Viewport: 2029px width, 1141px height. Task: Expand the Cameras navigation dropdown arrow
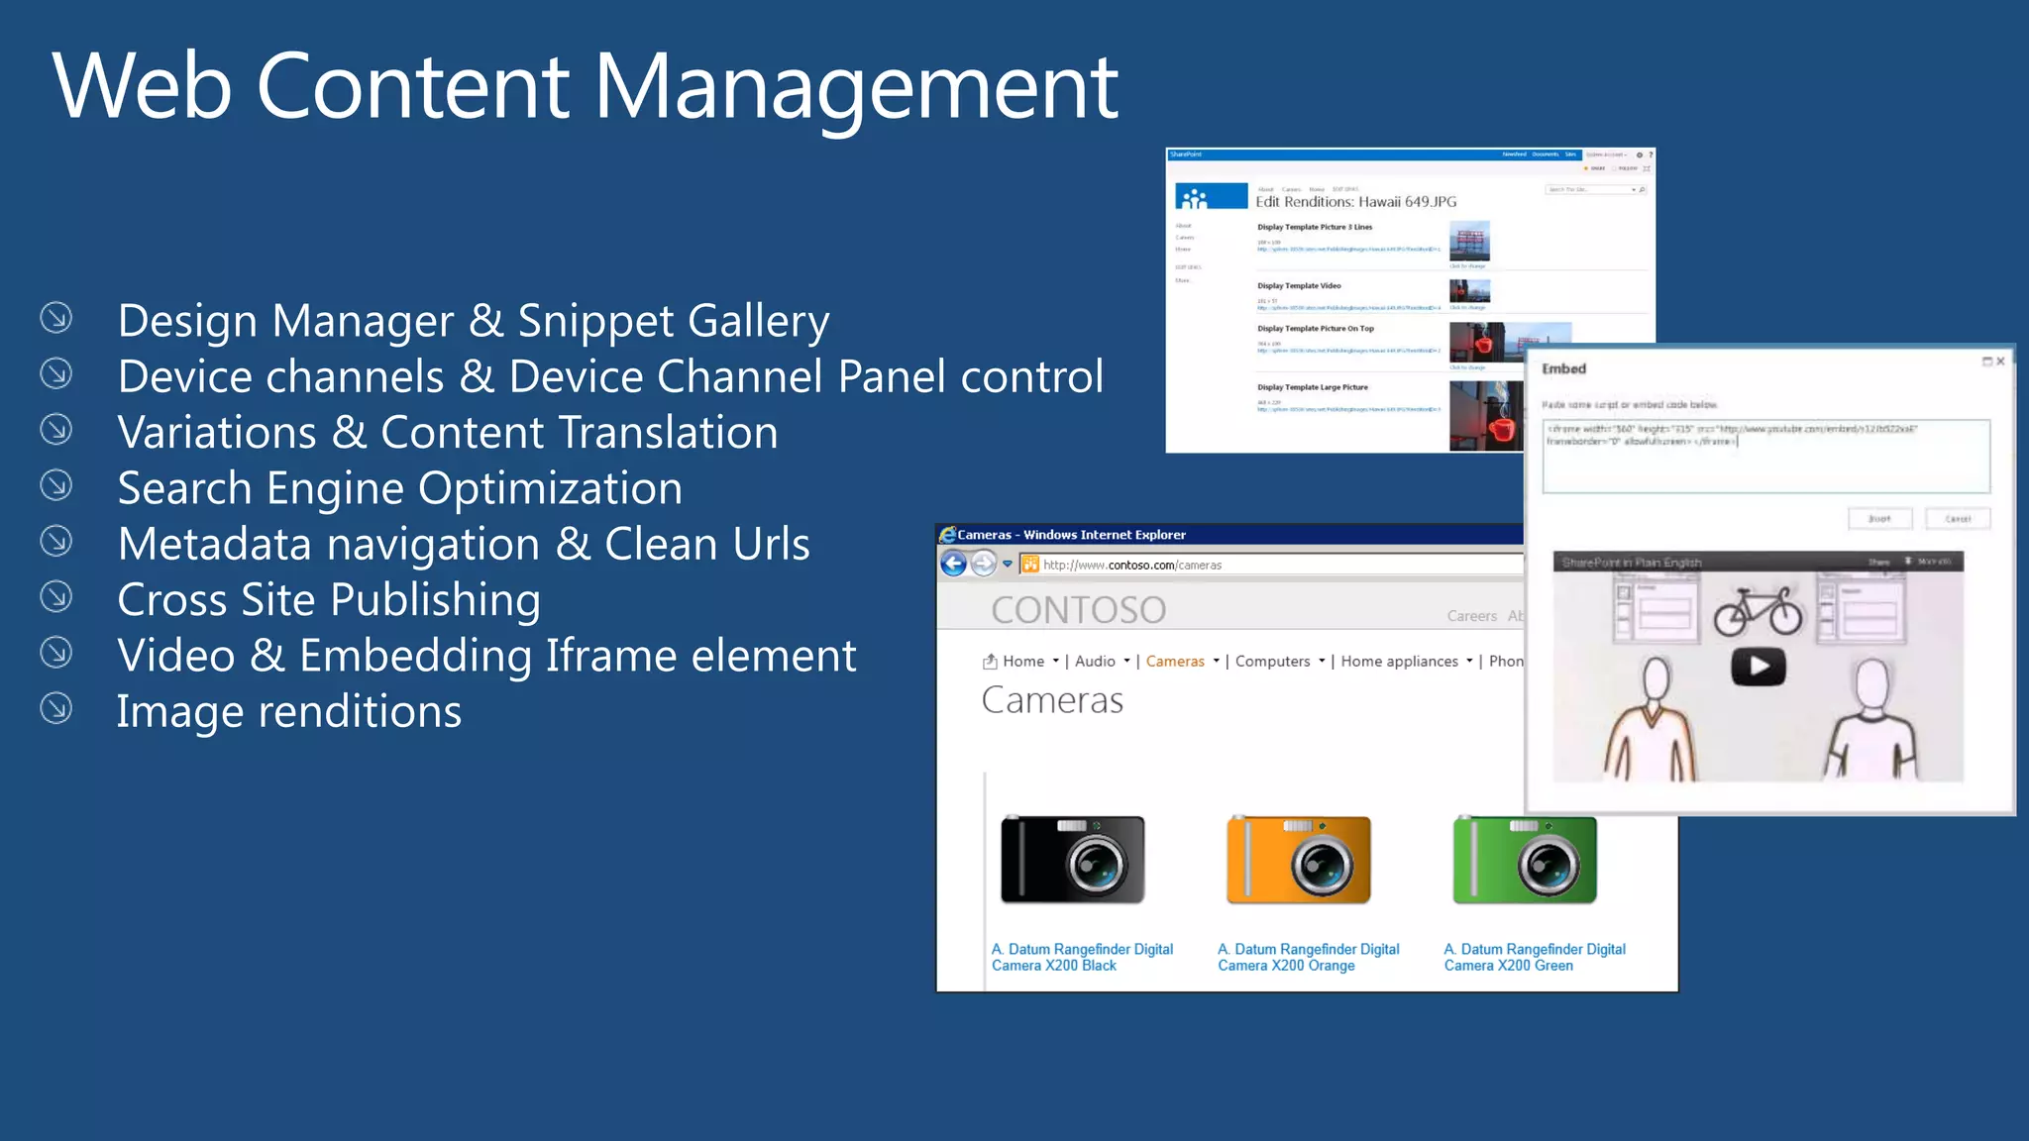point(1217,661)
